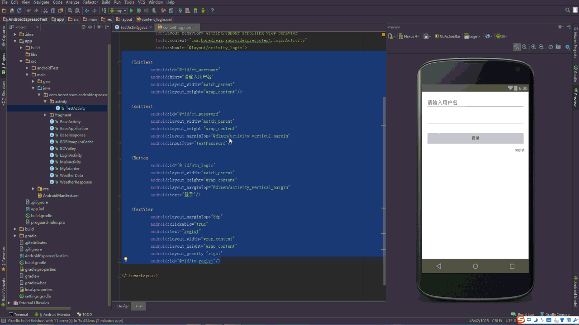The width and height of the screenshot is (579, 325).
Task: Save all files with the Save icon
Action: 11,10
